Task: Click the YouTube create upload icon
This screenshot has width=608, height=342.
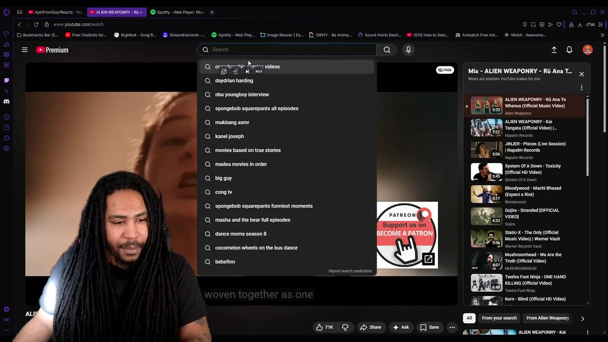Action: point(554,49)
